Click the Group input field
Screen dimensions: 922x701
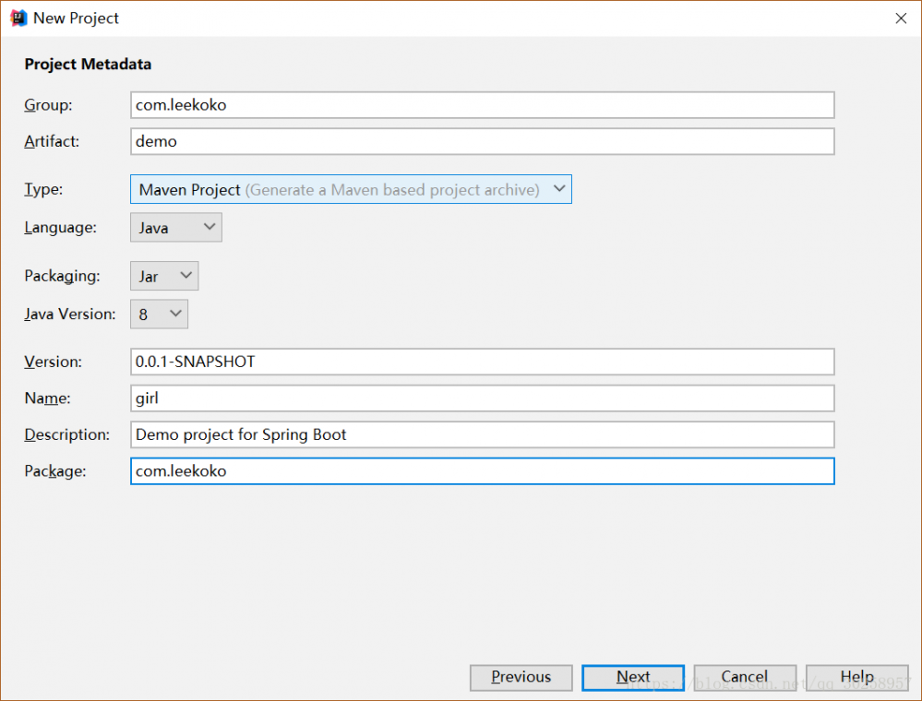click(x=482, y=105)
